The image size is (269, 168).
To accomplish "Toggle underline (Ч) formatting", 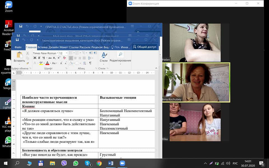I will pyautogui.click(x=44, y=58).
